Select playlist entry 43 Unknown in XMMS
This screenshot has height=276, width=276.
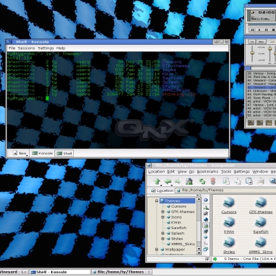[x=262, y=91]
